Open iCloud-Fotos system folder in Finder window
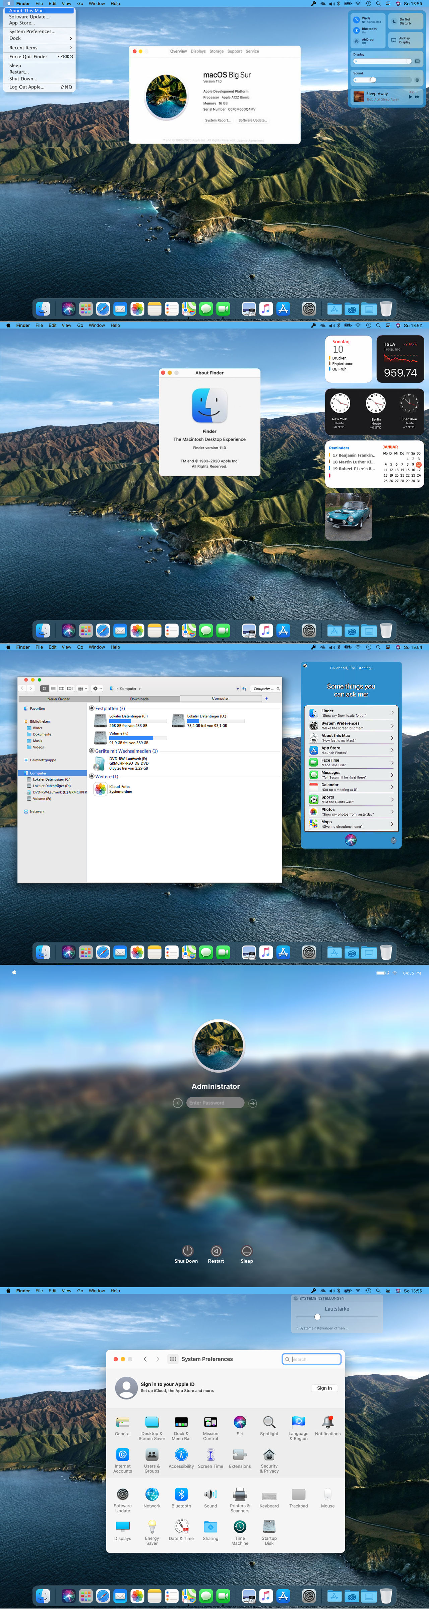 click(112, 789)
